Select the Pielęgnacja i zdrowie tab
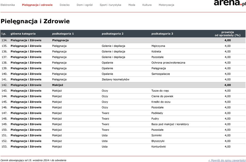 coord(37,5)
